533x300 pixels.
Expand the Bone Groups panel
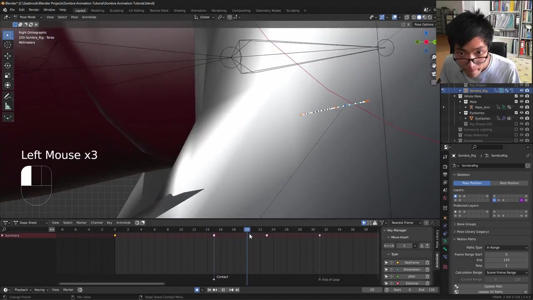click(466, 224)
